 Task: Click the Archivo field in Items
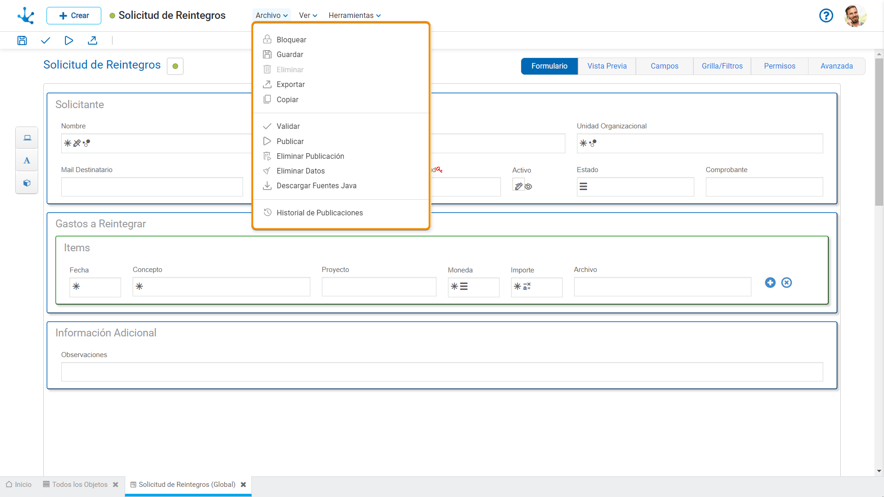pos(663,287)
